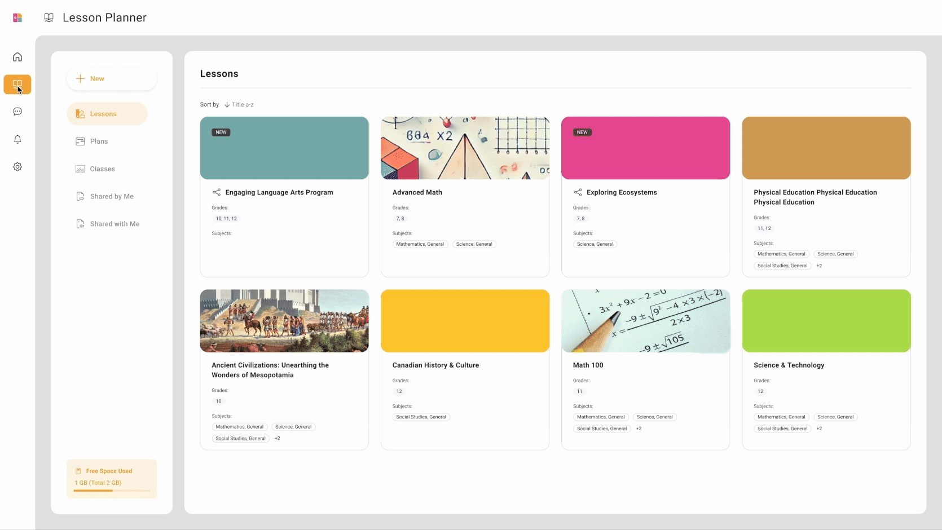
Task: Click Science, General tag on Advanced Math
Action: (474, 244)
